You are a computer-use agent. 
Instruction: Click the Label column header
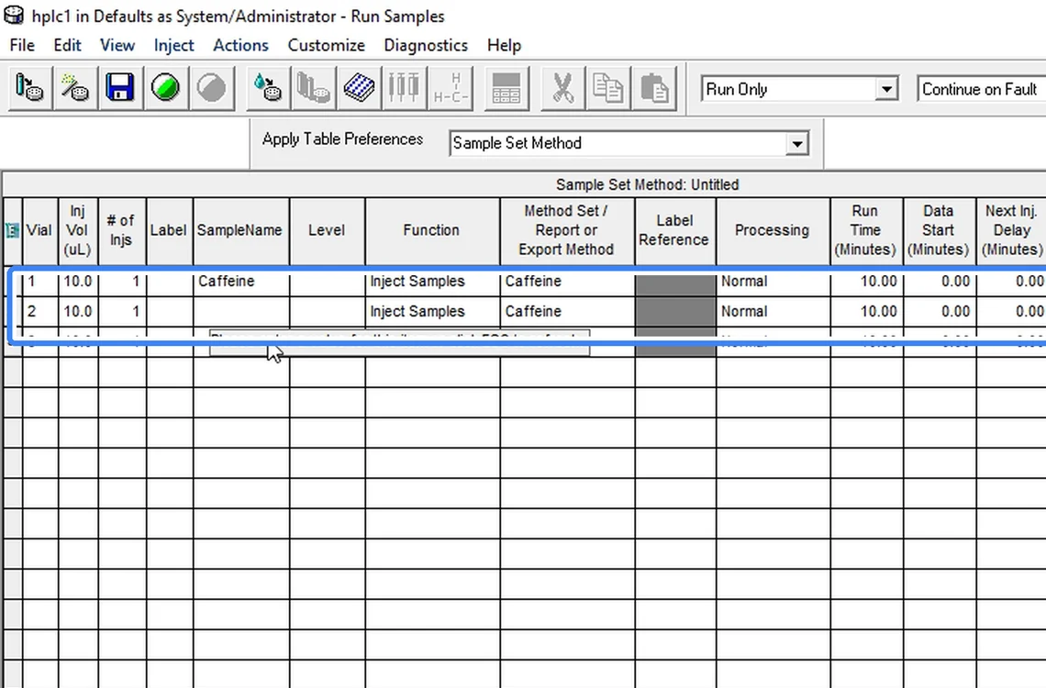click(169, 230)
